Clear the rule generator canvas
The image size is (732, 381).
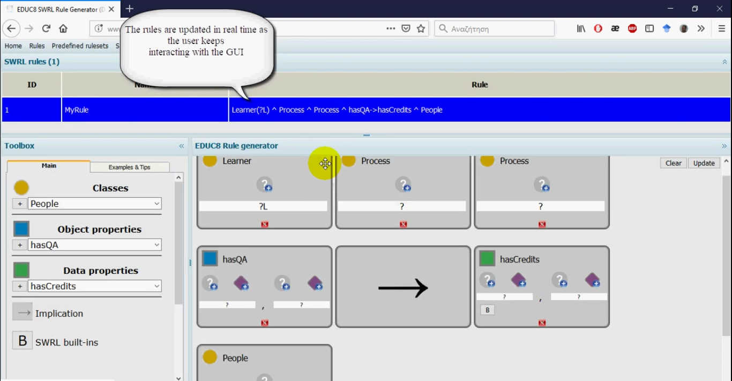click(674, 163)
